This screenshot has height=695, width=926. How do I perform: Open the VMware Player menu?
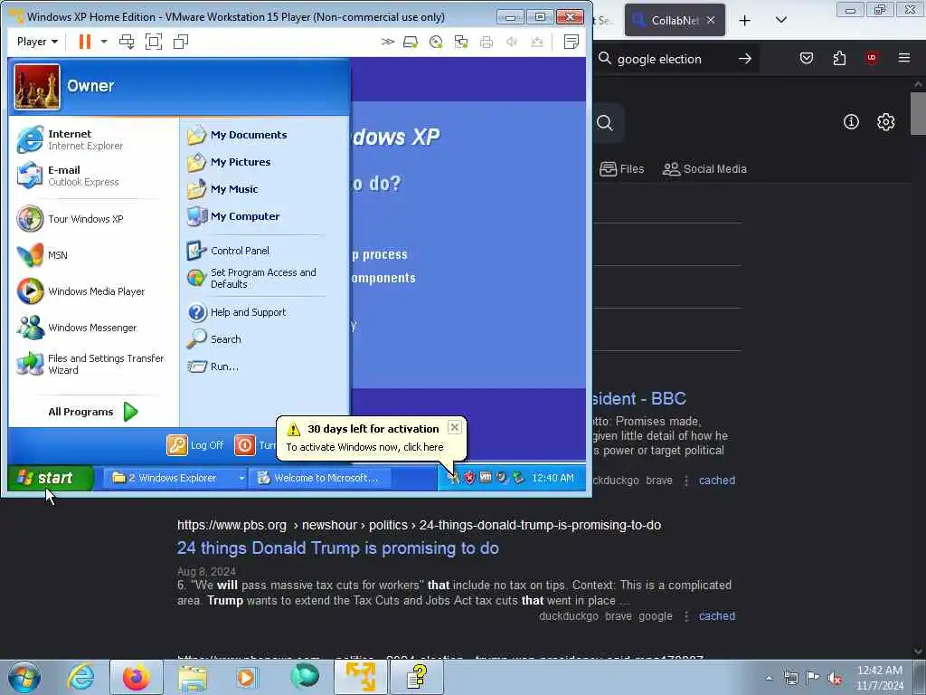coord(37,42)
